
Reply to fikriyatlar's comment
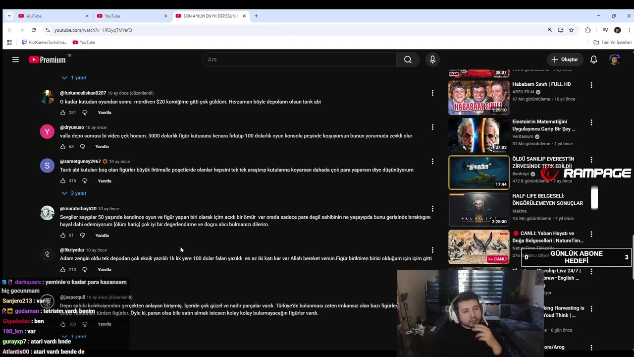[x=105, y=270]
